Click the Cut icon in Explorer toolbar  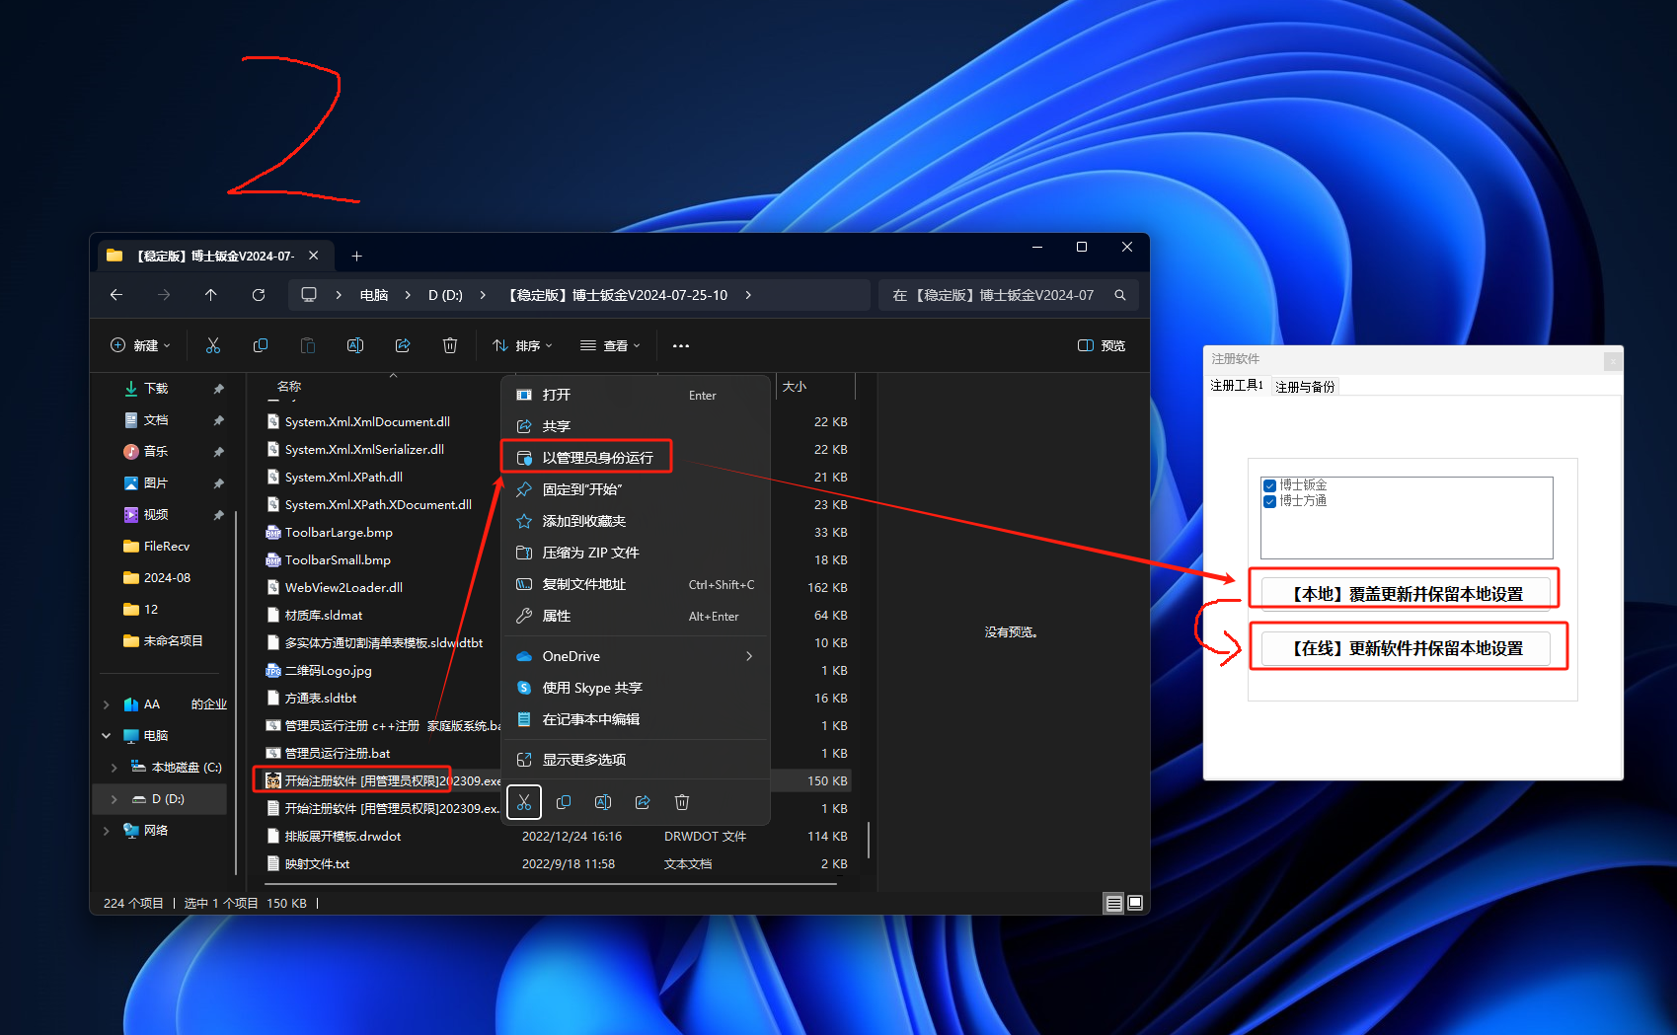[213, 345]
